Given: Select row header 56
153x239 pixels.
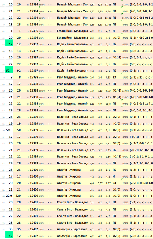Looking at the screenshot, I should tap(4, 130).
